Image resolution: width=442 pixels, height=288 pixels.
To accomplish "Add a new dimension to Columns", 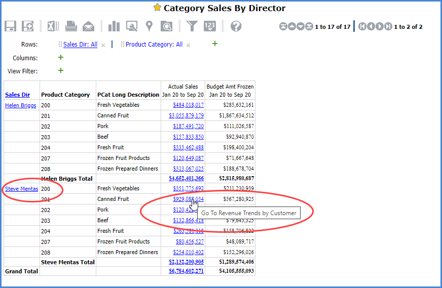I will 61,58.
